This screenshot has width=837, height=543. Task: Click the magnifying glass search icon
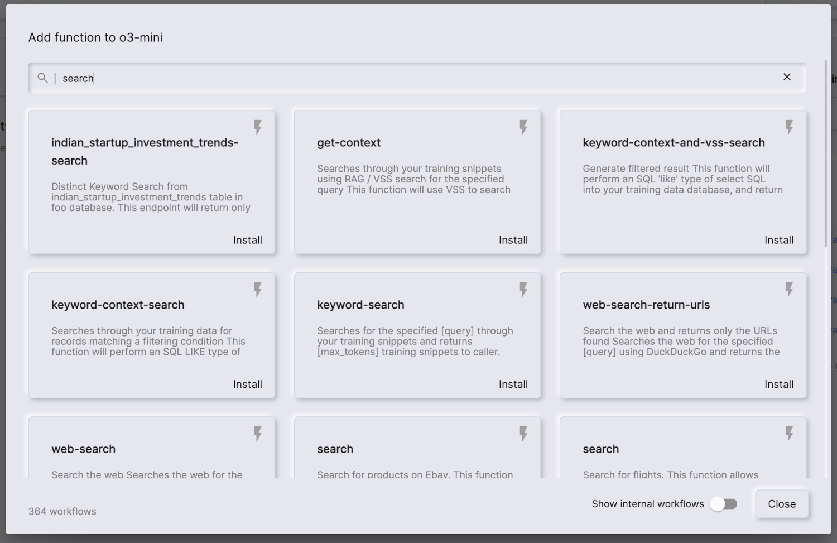point(42,78)
